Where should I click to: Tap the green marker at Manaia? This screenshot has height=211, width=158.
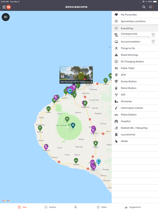(x=76, y=161)
